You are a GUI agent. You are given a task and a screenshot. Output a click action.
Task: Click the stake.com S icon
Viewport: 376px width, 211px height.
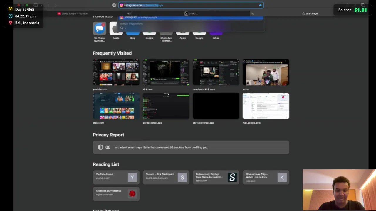[x=232, y=177]
